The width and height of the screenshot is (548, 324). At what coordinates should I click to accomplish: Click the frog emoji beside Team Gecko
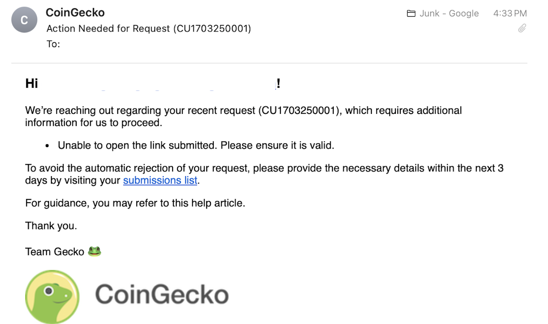95,251
